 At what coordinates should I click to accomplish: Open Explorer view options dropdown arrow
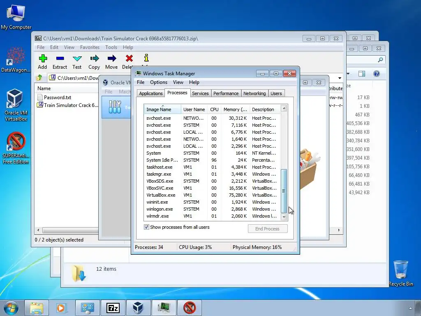[x=348, y=74]
